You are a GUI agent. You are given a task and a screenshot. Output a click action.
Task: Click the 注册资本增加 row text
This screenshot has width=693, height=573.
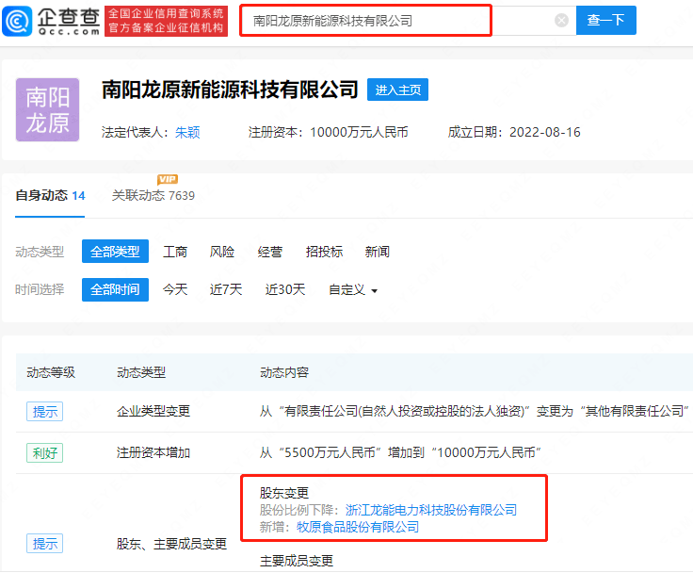(x=153, y=452)
